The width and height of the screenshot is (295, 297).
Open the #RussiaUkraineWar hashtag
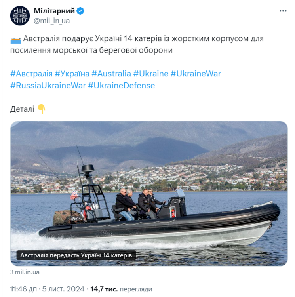click(48, 86)
